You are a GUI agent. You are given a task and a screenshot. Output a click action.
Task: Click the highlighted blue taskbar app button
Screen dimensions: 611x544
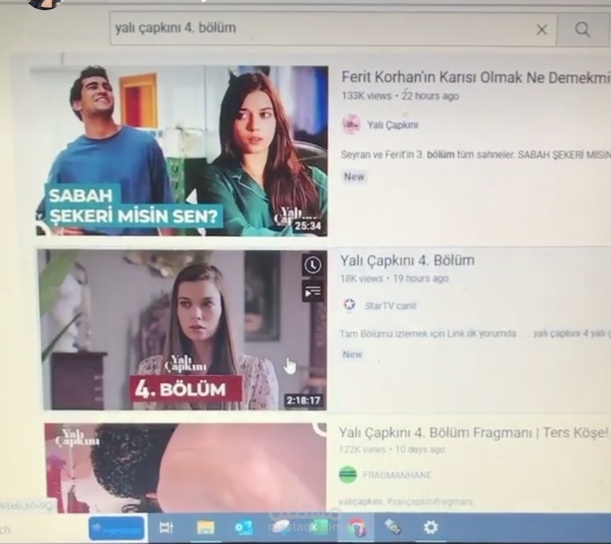(x=117, y=528)
